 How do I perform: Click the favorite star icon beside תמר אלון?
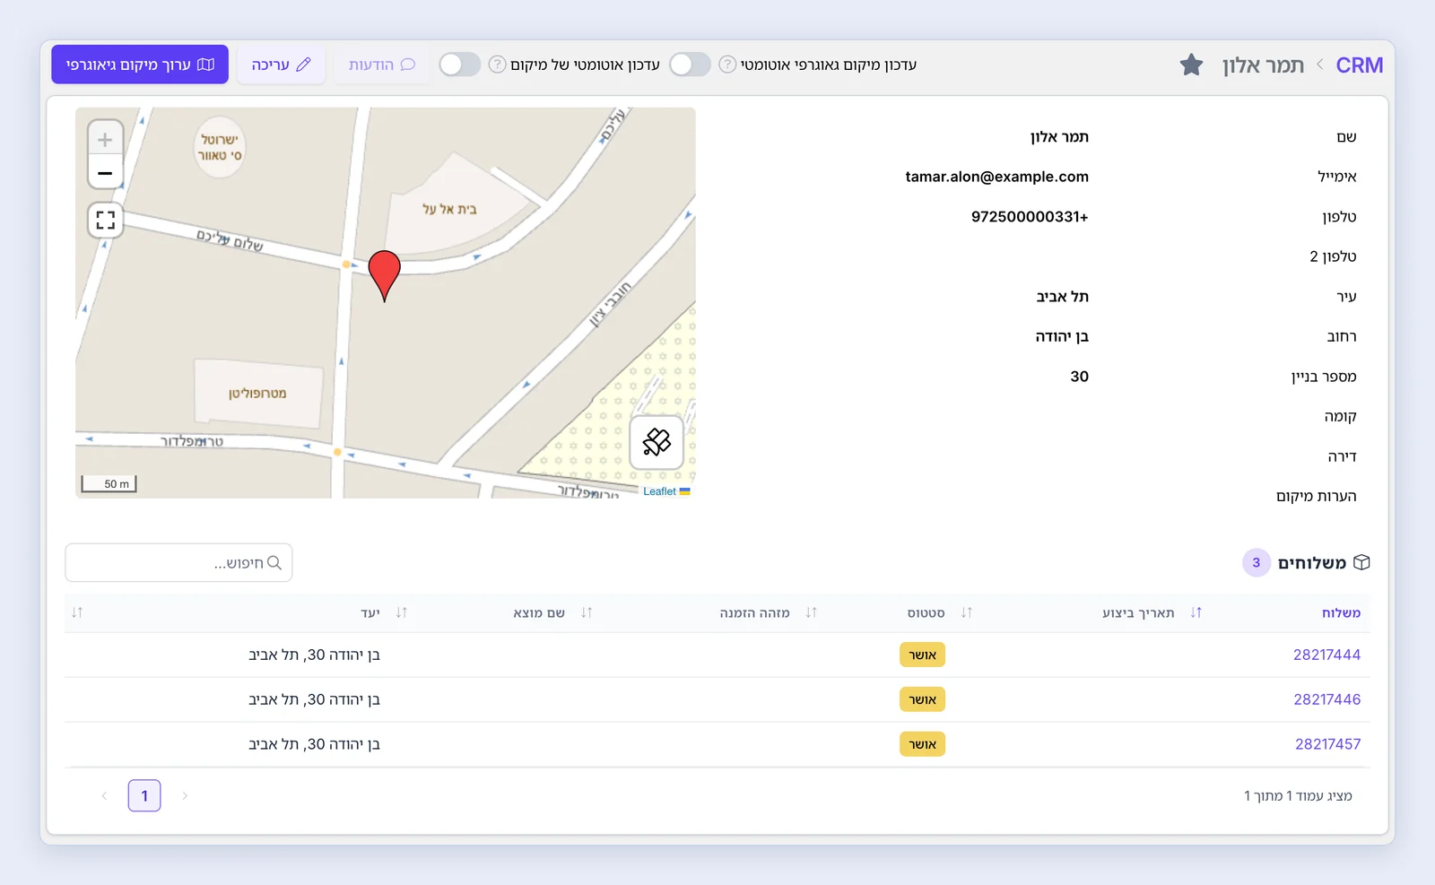point(1191,65)
